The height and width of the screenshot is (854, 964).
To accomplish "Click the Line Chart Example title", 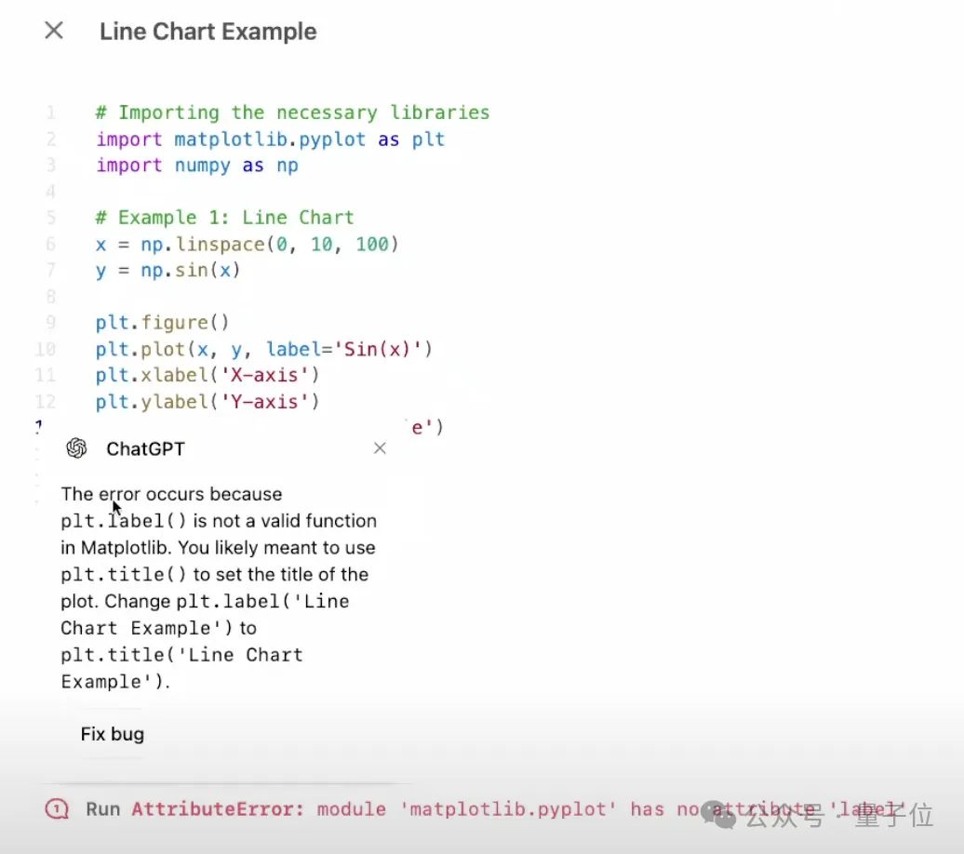I will tap(208, 32).
